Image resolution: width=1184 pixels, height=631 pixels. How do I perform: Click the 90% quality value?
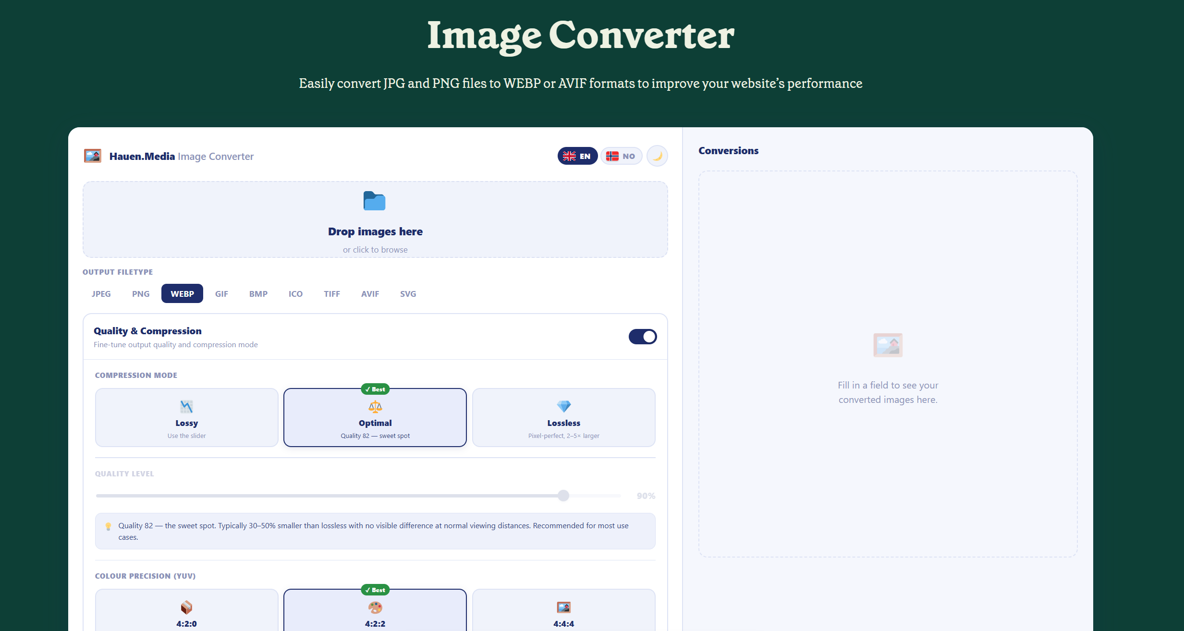coord(646,496)
